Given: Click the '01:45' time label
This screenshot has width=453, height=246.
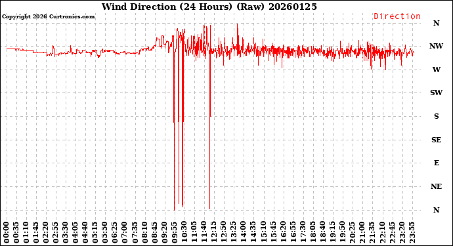Looking at the screenshot, I should point(36,232).
